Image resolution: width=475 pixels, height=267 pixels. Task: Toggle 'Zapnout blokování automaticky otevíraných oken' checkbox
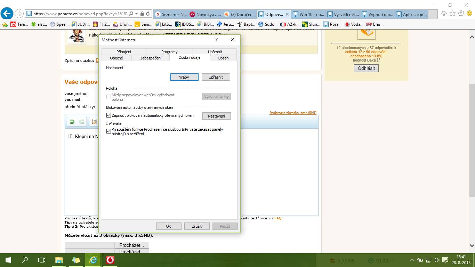tap(109, 115)
